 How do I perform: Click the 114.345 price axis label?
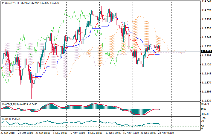pos(205,1)
